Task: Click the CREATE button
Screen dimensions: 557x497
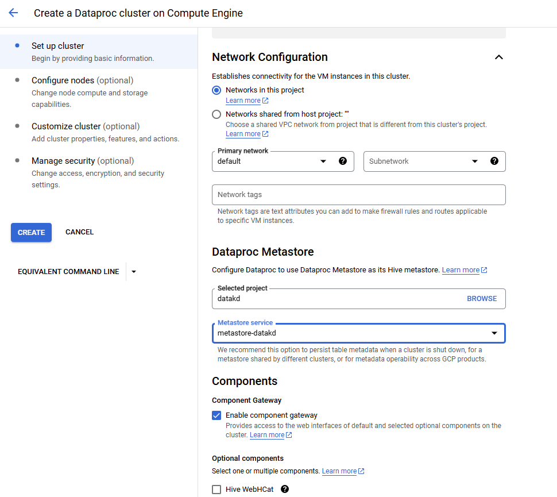Action: pyautogui.click(x=30, y=232)
